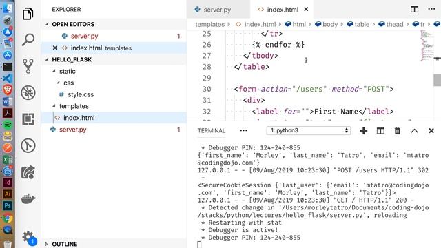Image resolution: width=441 pixels, height=248 pixels.
Task: Close the terminal panel
Action: [431, 130]
